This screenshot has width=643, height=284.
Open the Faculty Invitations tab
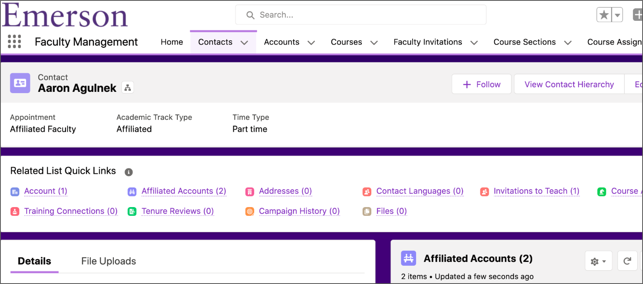coord(428,42)
